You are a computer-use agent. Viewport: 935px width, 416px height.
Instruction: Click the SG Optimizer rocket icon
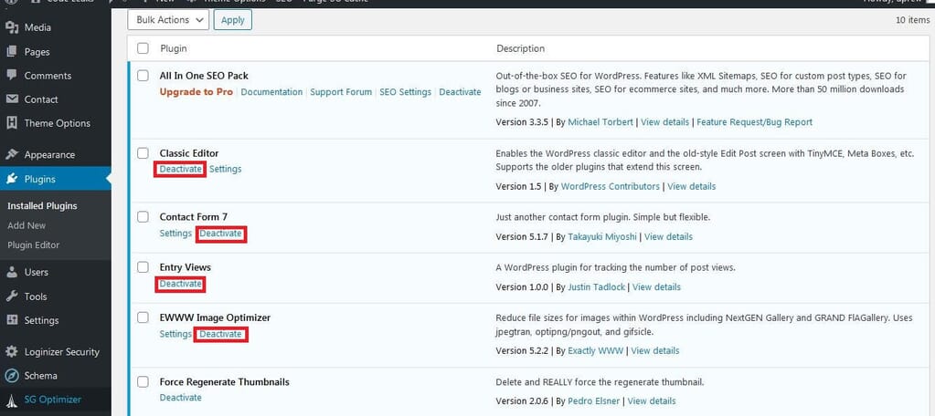pos(12,400)
